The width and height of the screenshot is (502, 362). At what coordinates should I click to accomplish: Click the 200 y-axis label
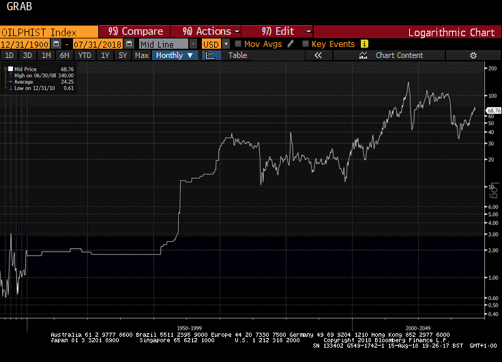click(492, 68)
